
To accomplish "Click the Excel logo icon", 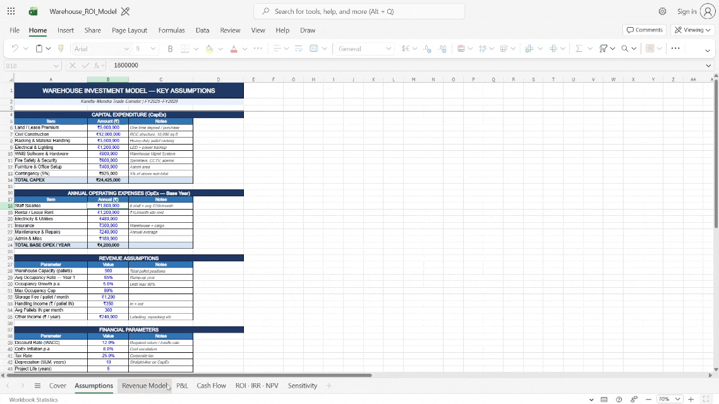I will pos(33,11).
